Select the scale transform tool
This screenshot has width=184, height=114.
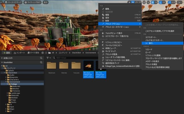pyautogui.click(x=140, y=2)
